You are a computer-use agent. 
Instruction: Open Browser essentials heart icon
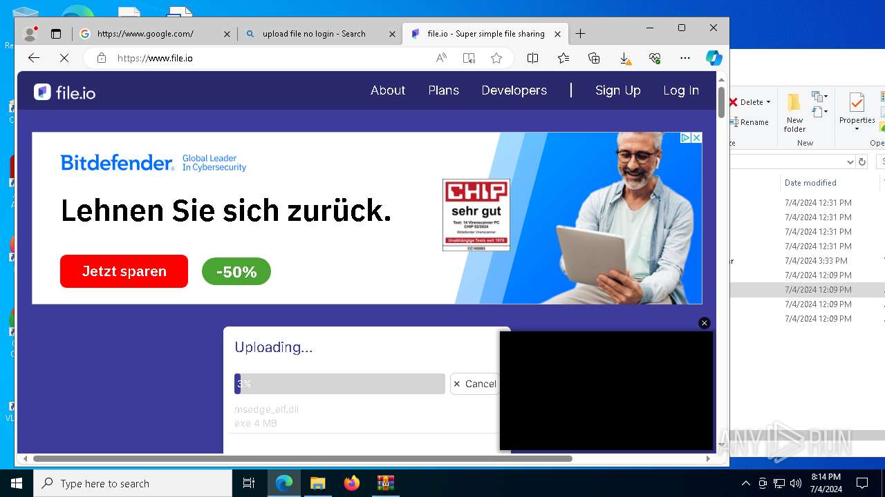[655, 59]
